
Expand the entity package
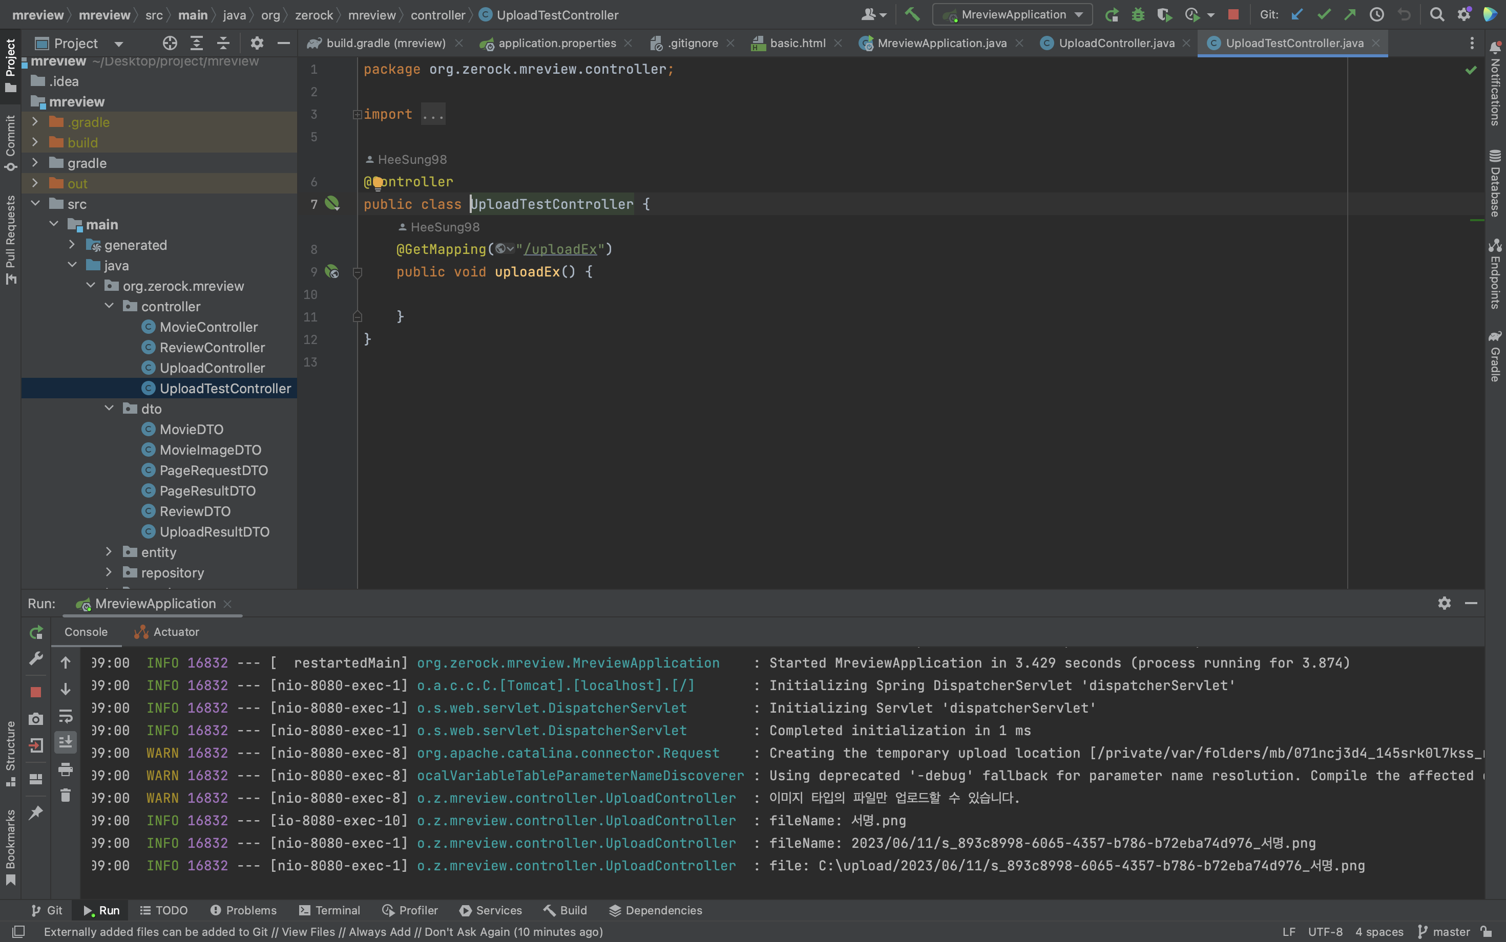(109, 551)
